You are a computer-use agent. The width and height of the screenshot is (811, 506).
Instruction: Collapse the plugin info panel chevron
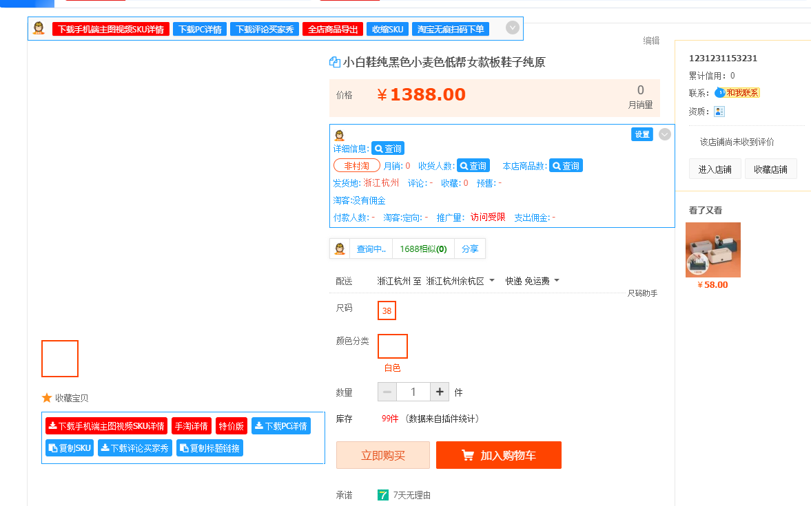coord(664,134)
